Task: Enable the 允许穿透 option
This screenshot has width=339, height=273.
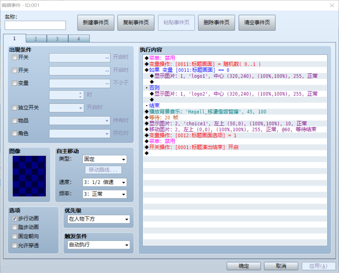Action: click(15, 245)
